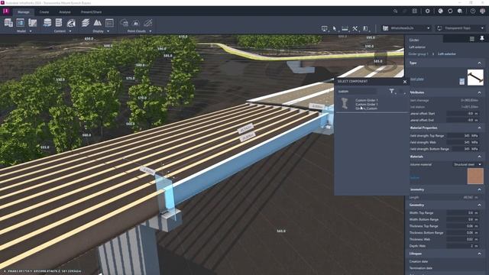Click the monitor view tool icon in view toolbar

(x=324, y=28)
